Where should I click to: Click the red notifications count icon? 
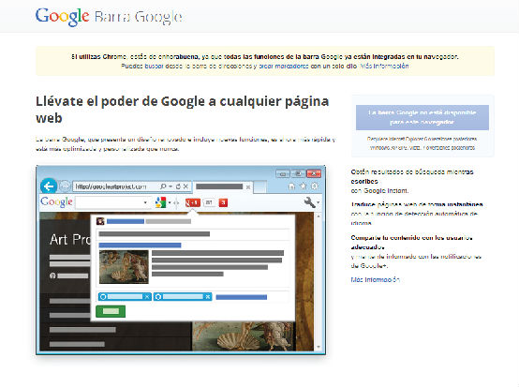click(223, 202)
